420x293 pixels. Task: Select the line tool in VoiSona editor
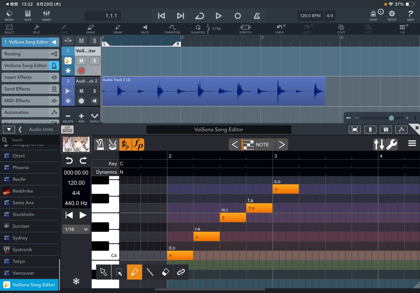(x=150, y=272)
